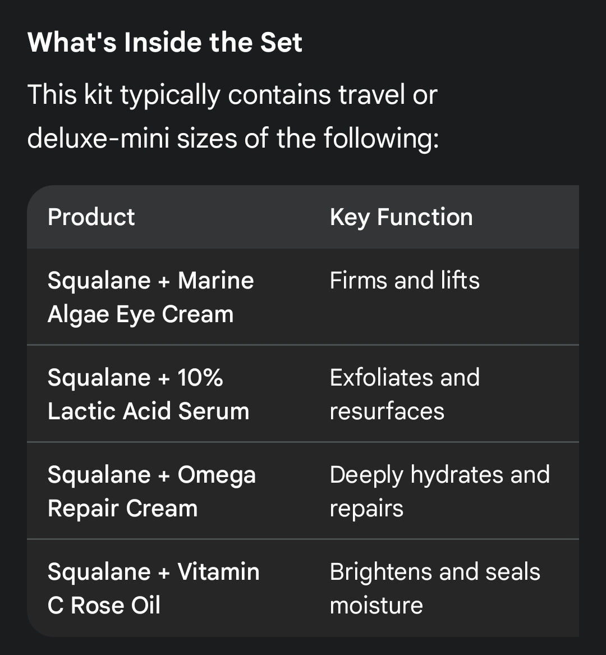Click the "10%" text in the serum row
Viewport: 606px width, 655px height.
click(200, 378)
